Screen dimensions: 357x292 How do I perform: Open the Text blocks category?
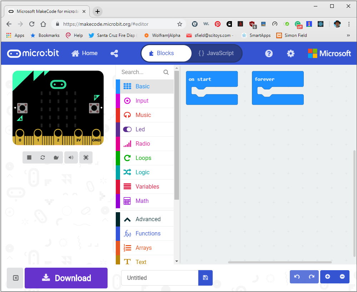(x=145, y=260)
